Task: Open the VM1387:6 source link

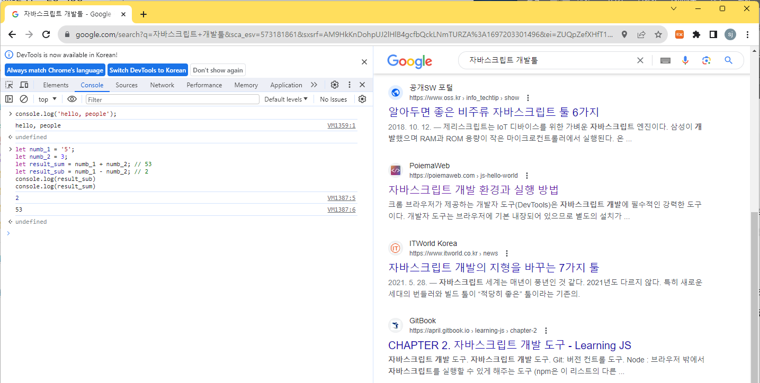Action: click(342, 209)
